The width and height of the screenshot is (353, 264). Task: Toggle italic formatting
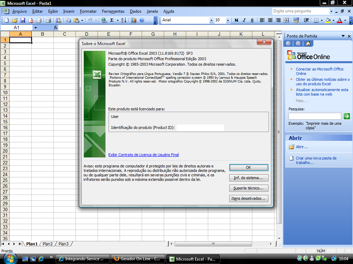[244, 20]
